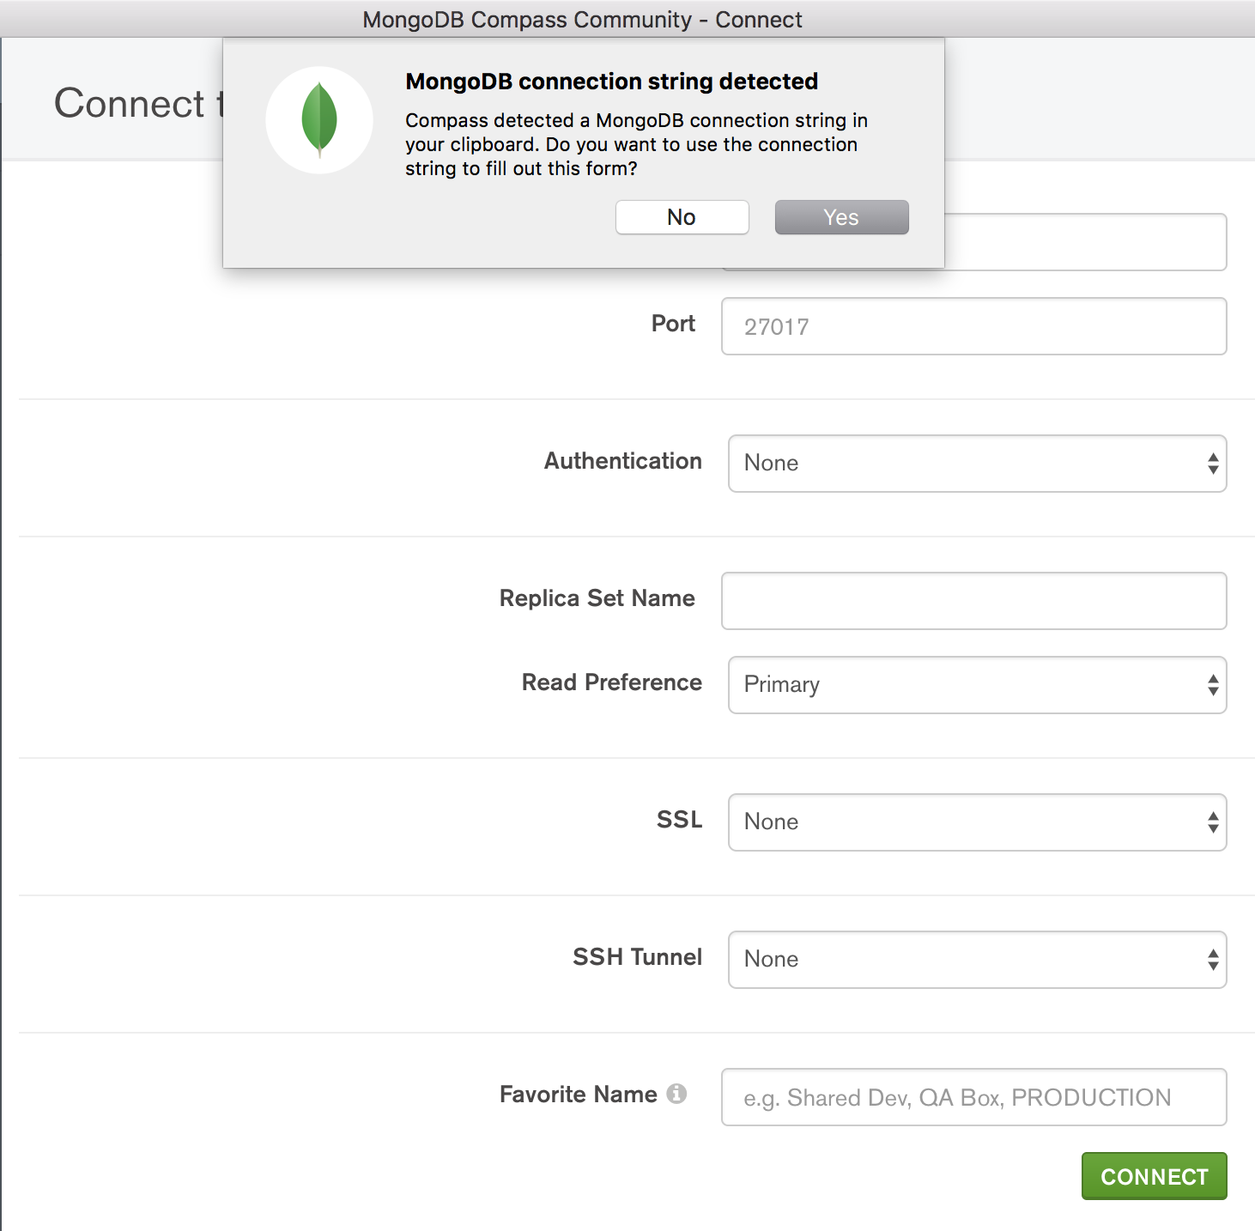The height and width of the screenshot is (1231, 1255).
Task: Click the Authentication label text
Action: [x=622, y=461]
